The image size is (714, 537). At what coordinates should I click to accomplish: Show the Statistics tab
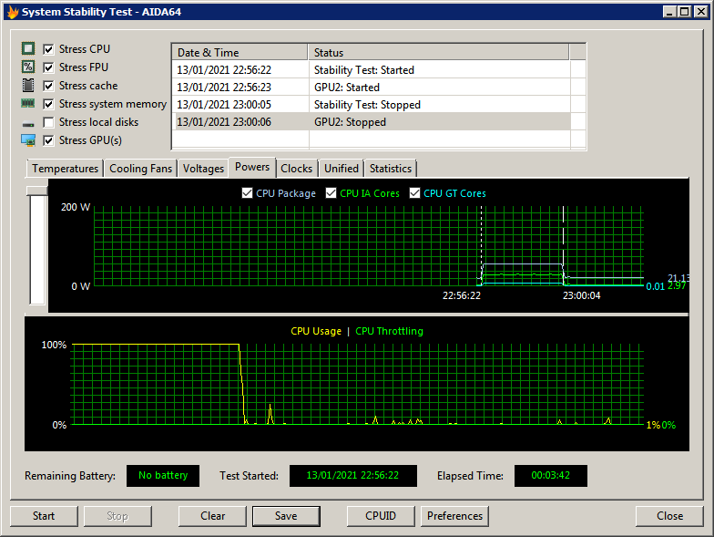(x=391, y=168)
